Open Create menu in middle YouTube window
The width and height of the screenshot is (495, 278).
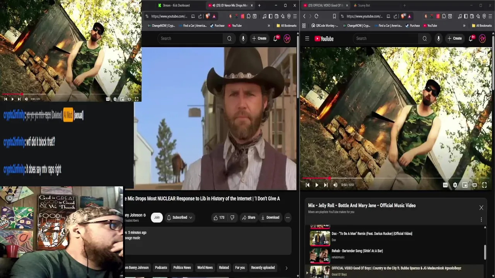259,39
